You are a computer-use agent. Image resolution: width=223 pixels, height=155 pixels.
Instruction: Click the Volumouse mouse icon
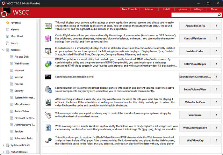point(48,115)
